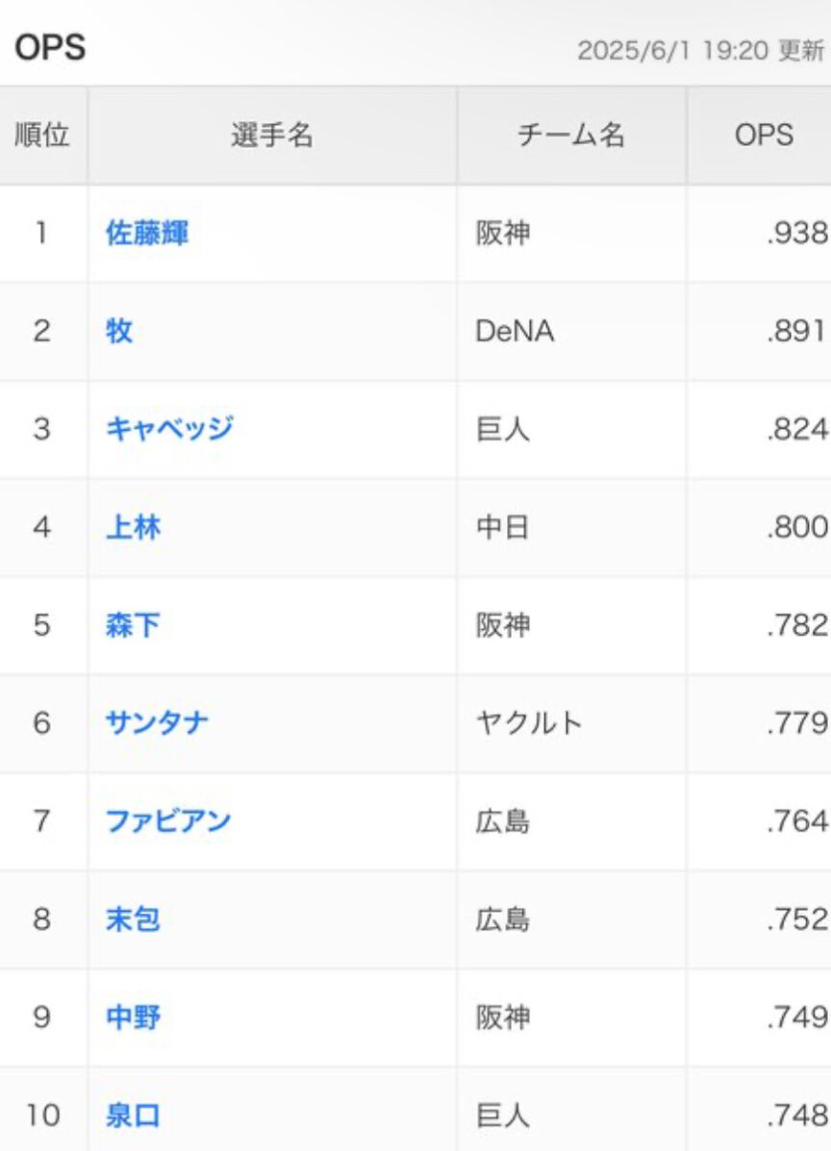
Task: Open player link 泉口
Action: point(133,1115)
